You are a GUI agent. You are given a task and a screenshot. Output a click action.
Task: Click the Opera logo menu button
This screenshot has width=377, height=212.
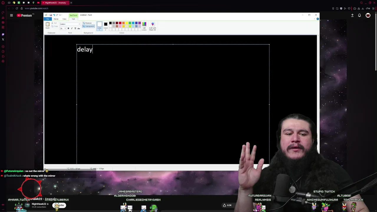3,3
